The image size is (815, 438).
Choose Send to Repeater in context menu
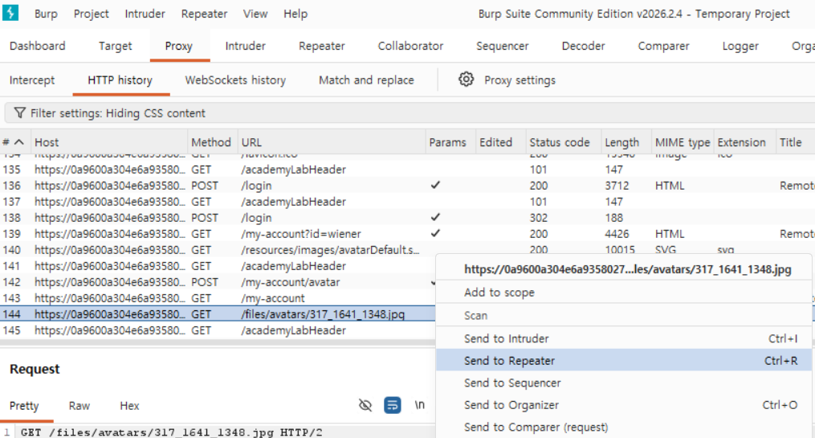(623, 361)
